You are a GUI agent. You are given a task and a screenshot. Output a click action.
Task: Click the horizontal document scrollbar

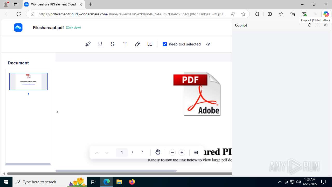tap(116, 171)
